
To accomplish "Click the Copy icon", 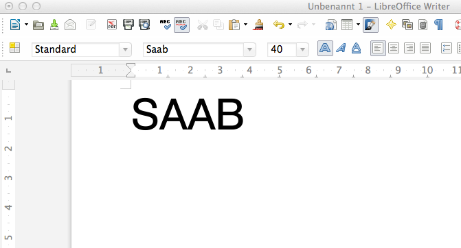I will tap(218, 25).
